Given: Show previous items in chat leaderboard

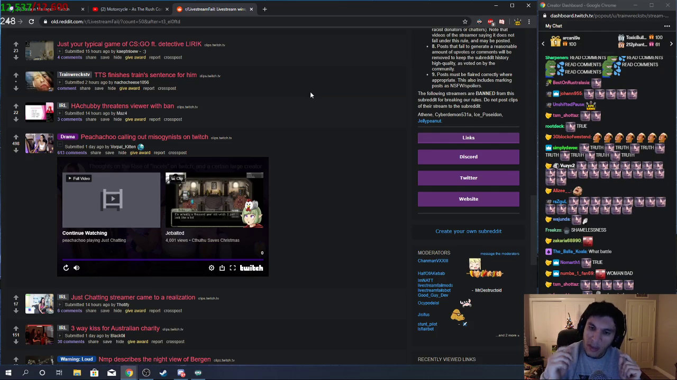Looking at the screenshot, I should pos(543,44).
